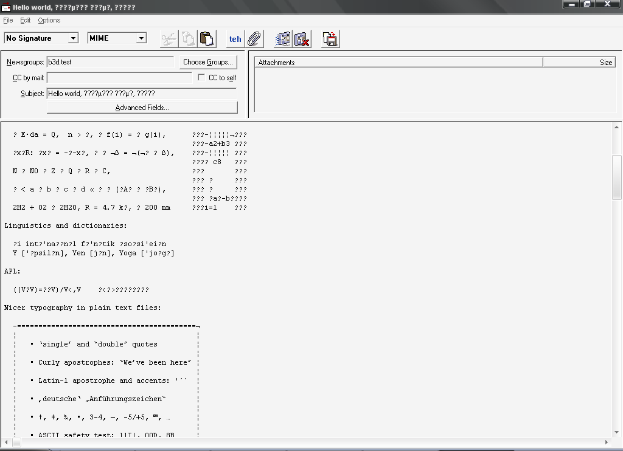Sort attachments by the Size column header
This screenshot has width=623, height=451.
[x=579, y=63]
